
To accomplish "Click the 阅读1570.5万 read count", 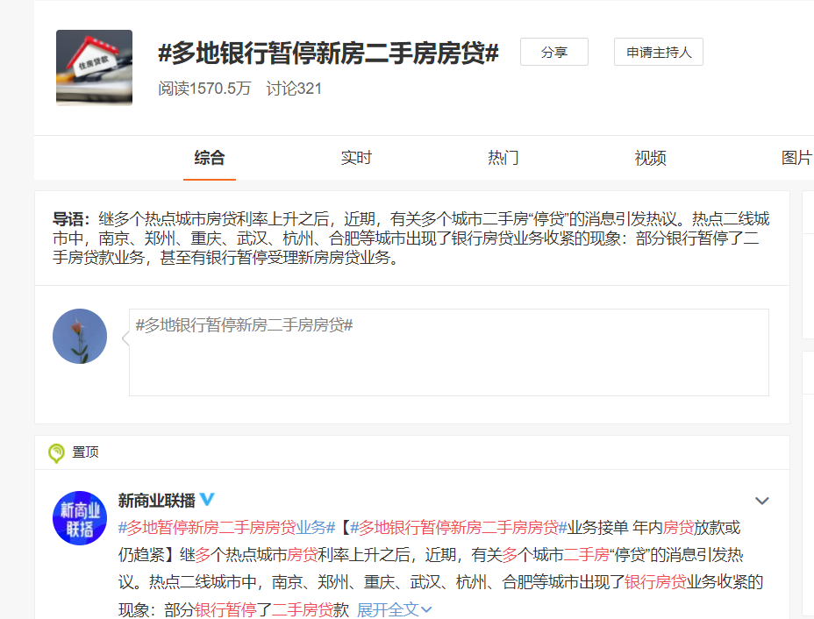I will point(204,89).
